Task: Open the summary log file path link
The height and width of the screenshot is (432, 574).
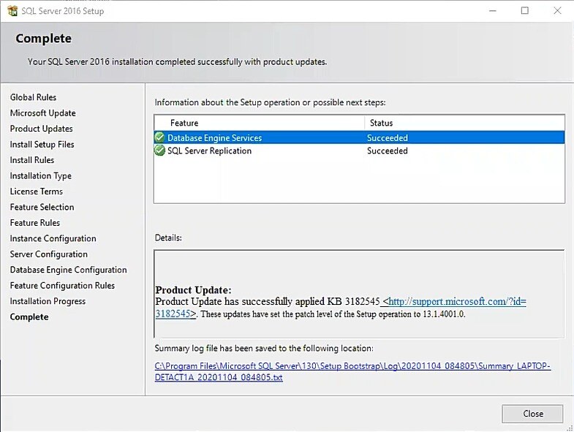Action: [352, 371]
